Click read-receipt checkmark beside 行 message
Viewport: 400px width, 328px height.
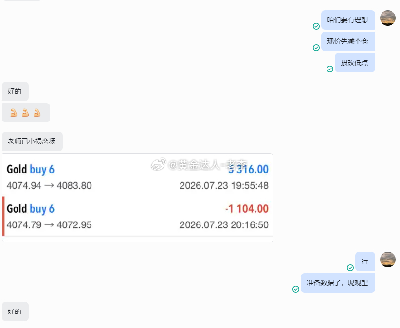(x=350, y=268)
